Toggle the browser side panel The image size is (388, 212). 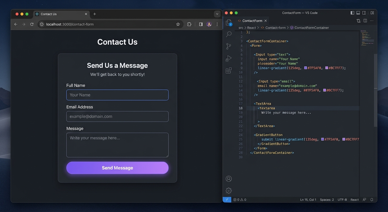pos(201,24)
